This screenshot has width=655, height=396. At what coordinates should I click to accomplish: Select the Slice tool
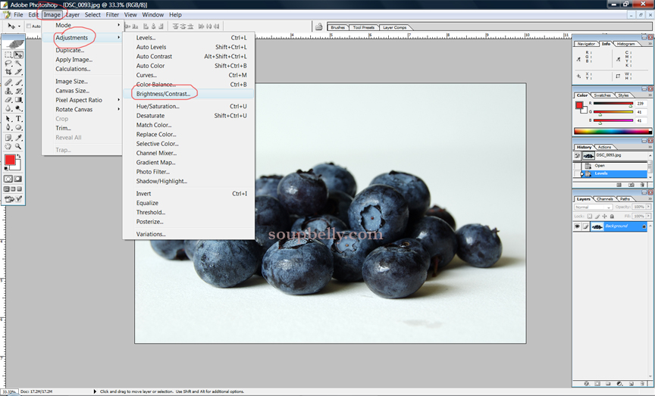[x=18, y=72]
